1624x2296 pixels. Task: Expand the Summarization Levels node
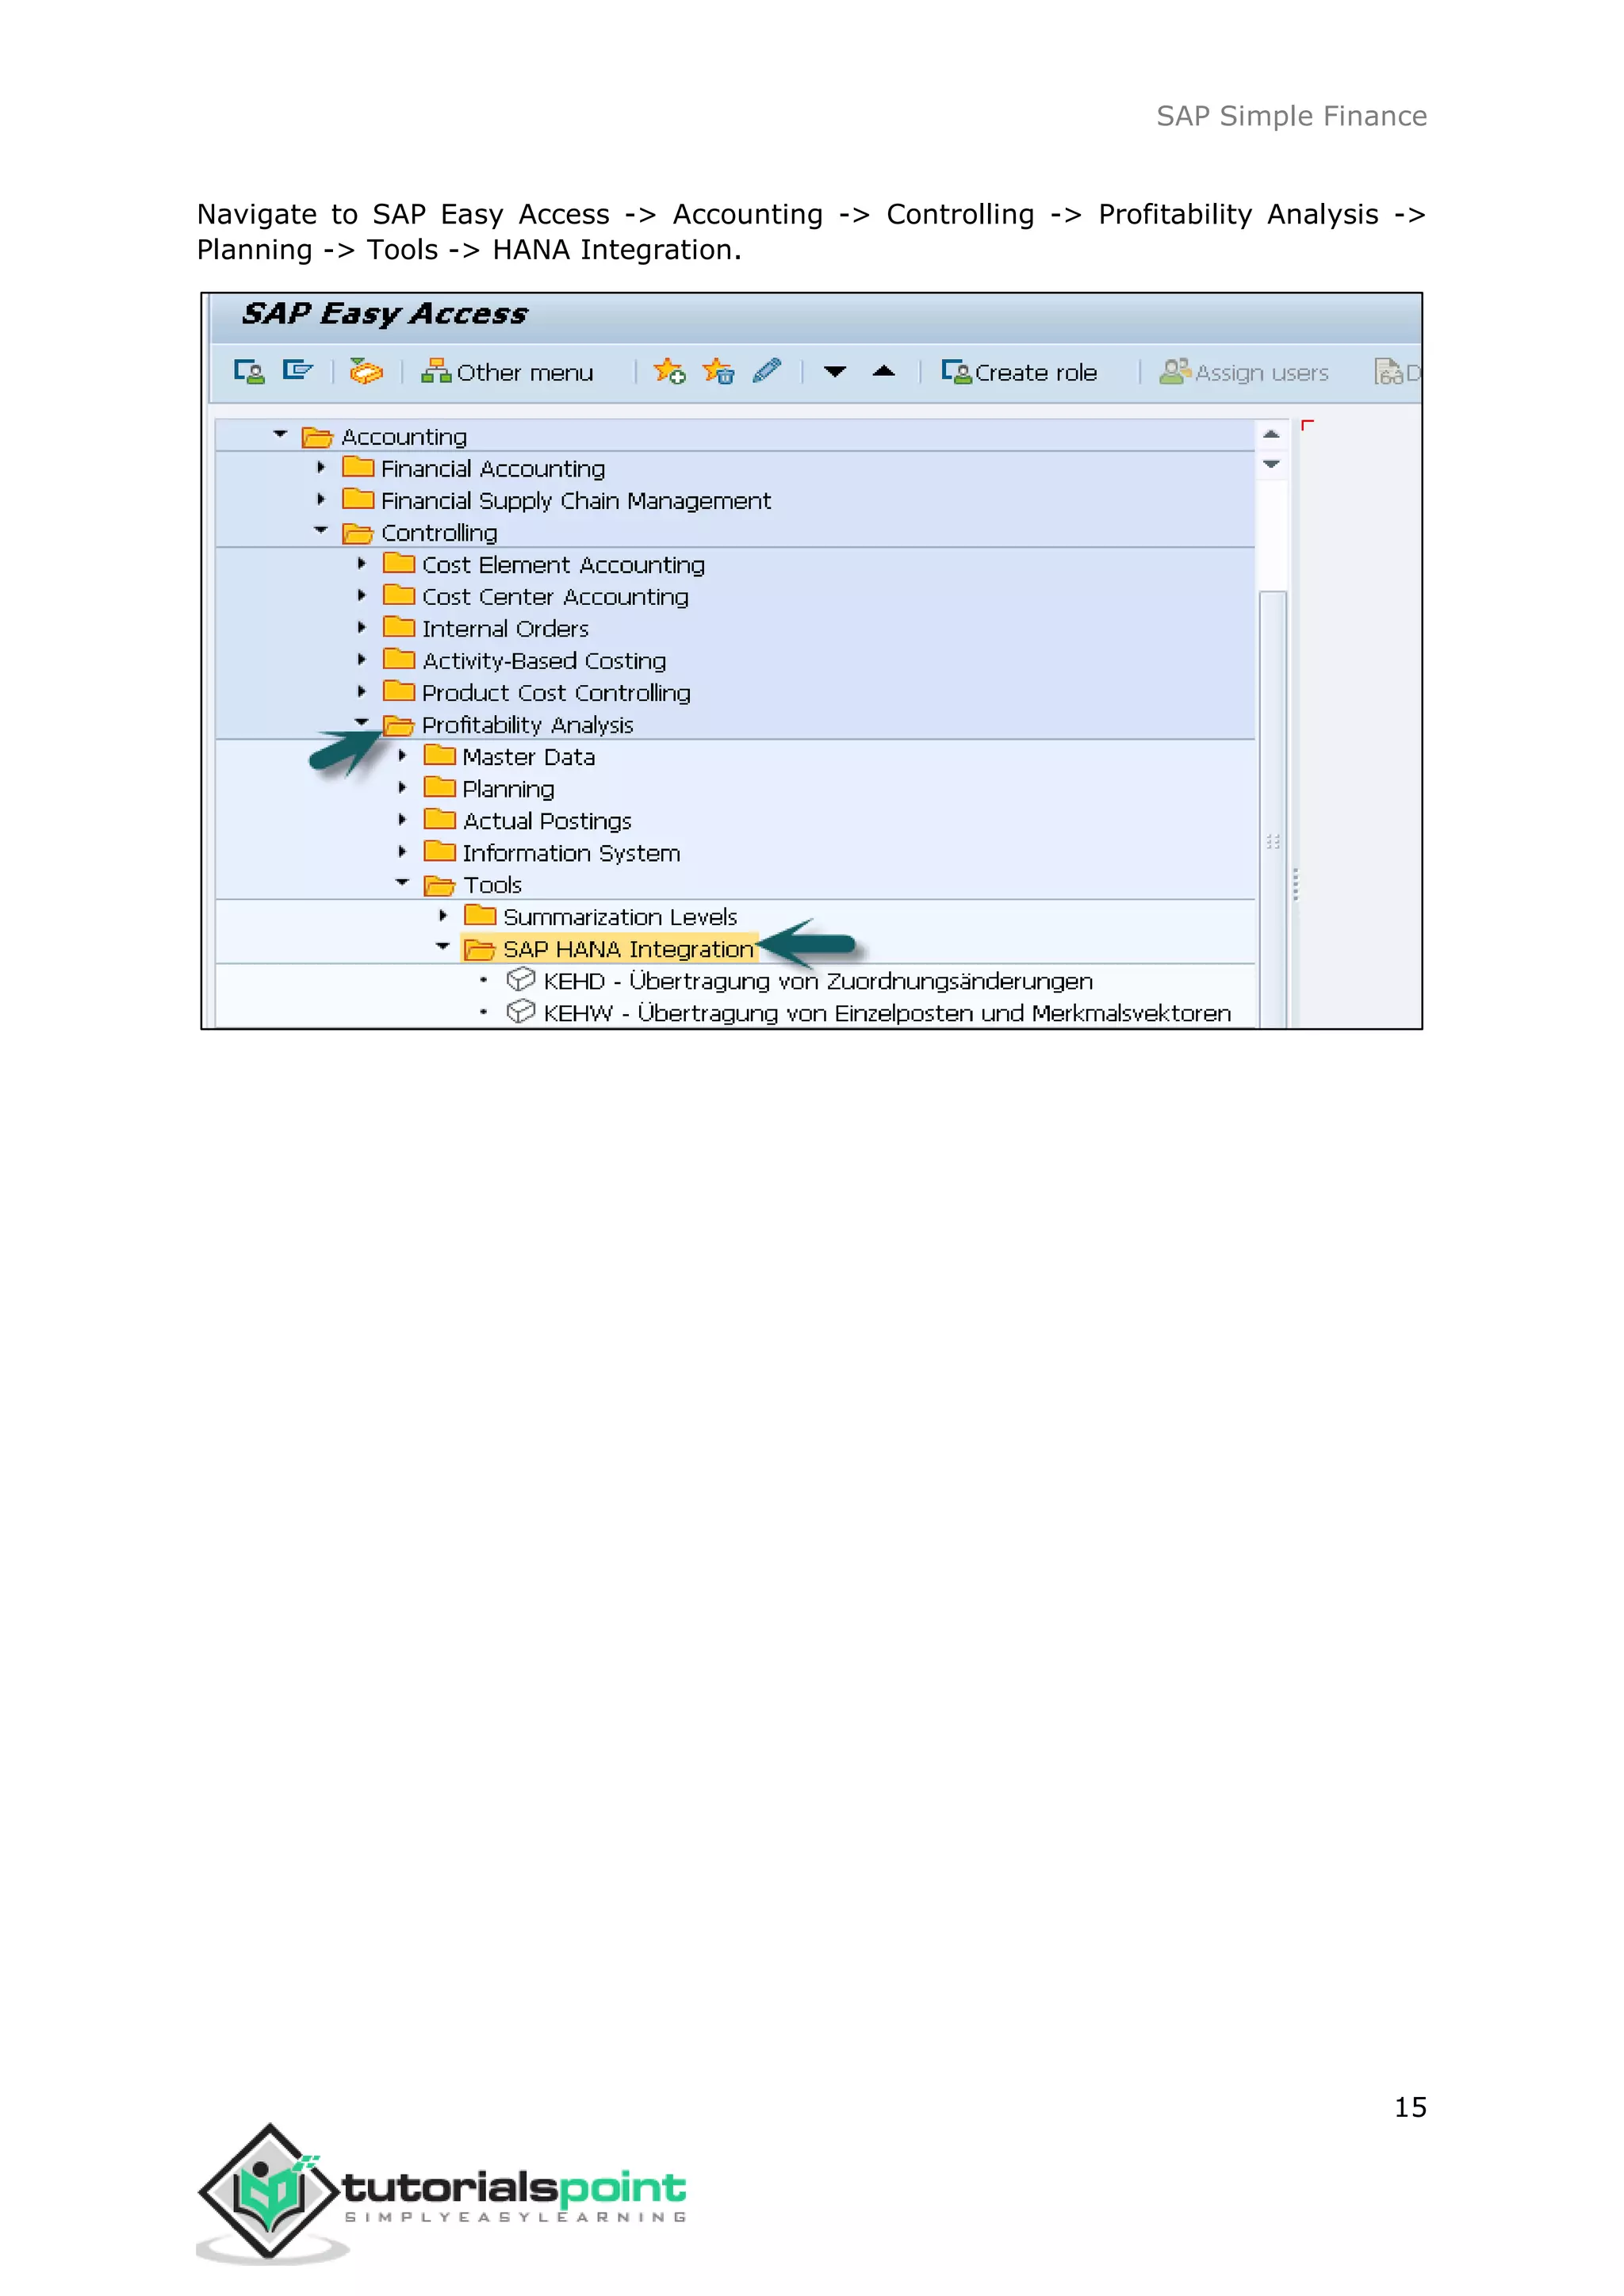(443, 915)
